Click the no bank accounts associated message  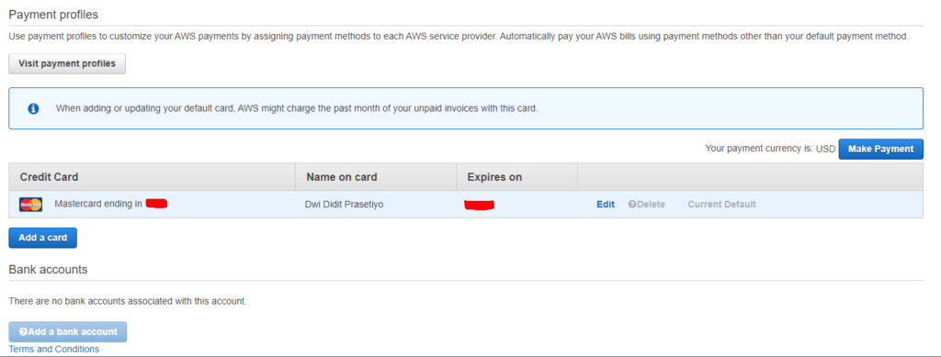[128, 301]
